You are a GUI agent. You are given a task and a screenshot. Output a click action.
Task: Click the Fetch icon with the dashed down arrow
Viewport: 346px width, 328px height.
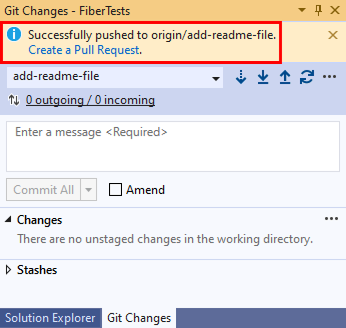[x=241, y=77]
